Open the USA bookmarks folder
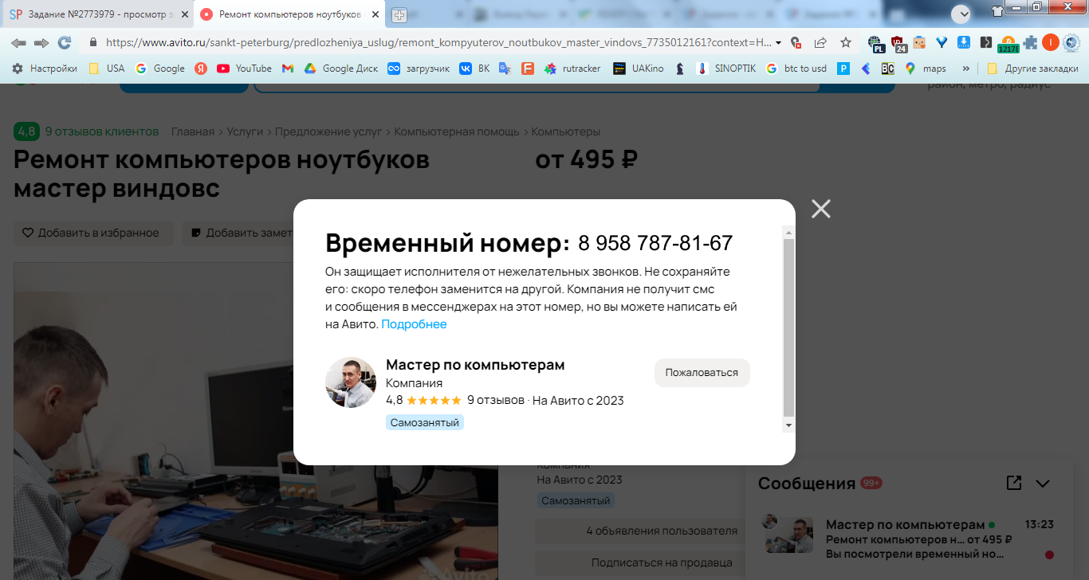Screen dimensions: 1089x580 (x=106, y=69)
